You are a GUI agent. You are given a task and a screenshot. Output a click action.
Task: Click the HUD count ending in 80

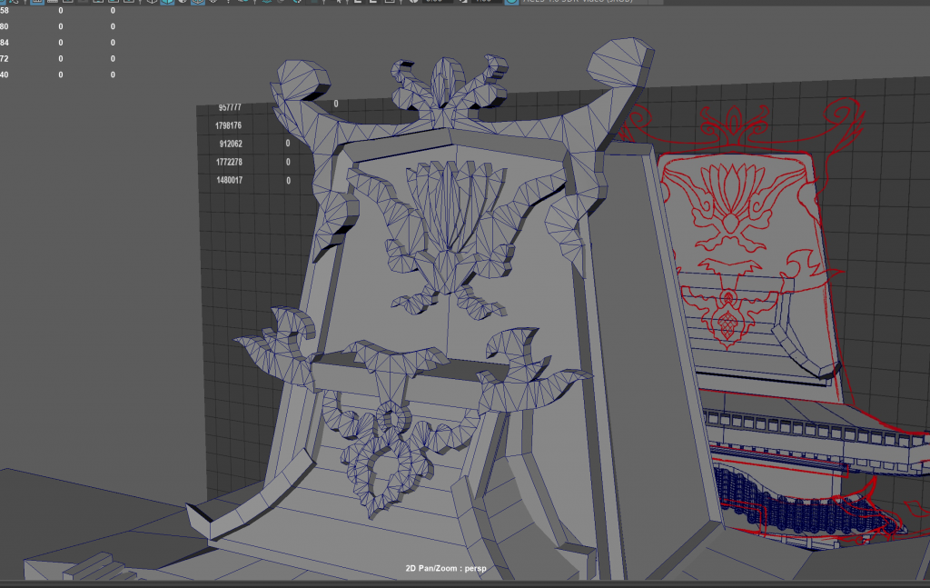click(x=5, y=26)
